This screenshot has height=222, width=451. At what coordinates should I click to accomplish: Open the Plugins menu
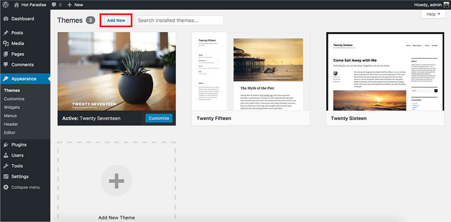tap(19, 145)
